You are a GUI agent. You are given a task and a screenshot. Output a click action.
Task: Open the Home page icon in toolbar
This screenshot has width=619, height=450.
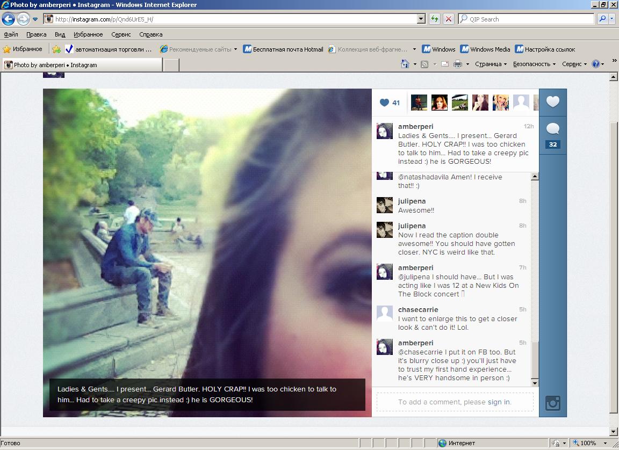tap(405, 64)
